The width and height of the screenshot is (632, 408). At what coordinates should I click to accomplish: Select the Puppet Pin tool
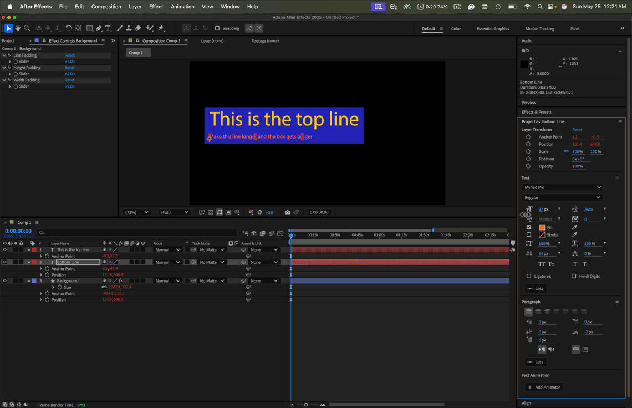pos(161,28)
